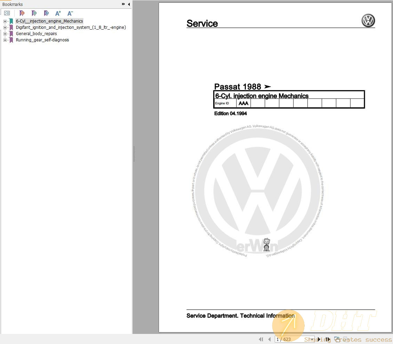The image size is (393, 344).
Task: Click the teal bookmark icon of 6-Cyl entry
Action: tap(11, 21)
